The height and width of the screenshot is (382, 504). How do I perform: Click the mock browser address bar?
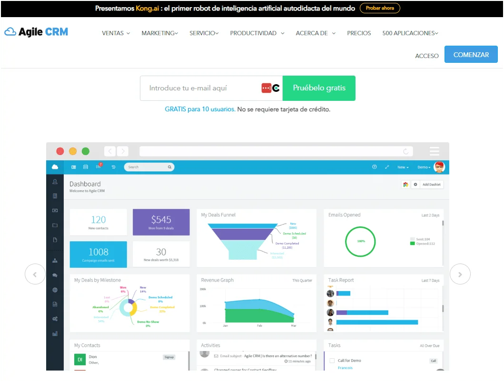coord(276,151)
